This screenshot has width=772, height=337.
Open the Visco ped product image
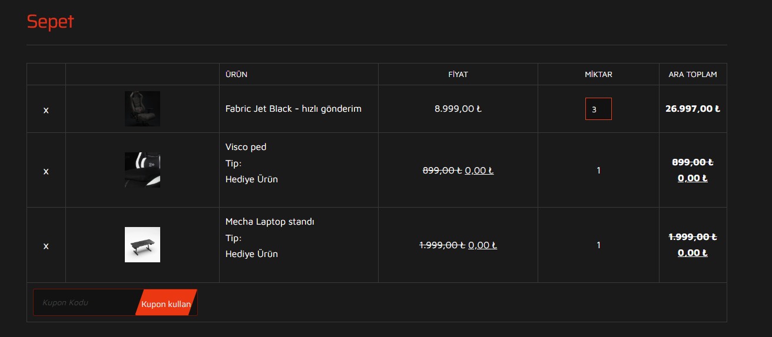[x=143, y=170]
